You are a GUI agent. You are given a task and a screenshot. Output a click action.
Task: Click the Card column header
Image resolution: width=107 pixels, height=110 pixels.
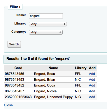pyautogui.click(x=18, y=68)
